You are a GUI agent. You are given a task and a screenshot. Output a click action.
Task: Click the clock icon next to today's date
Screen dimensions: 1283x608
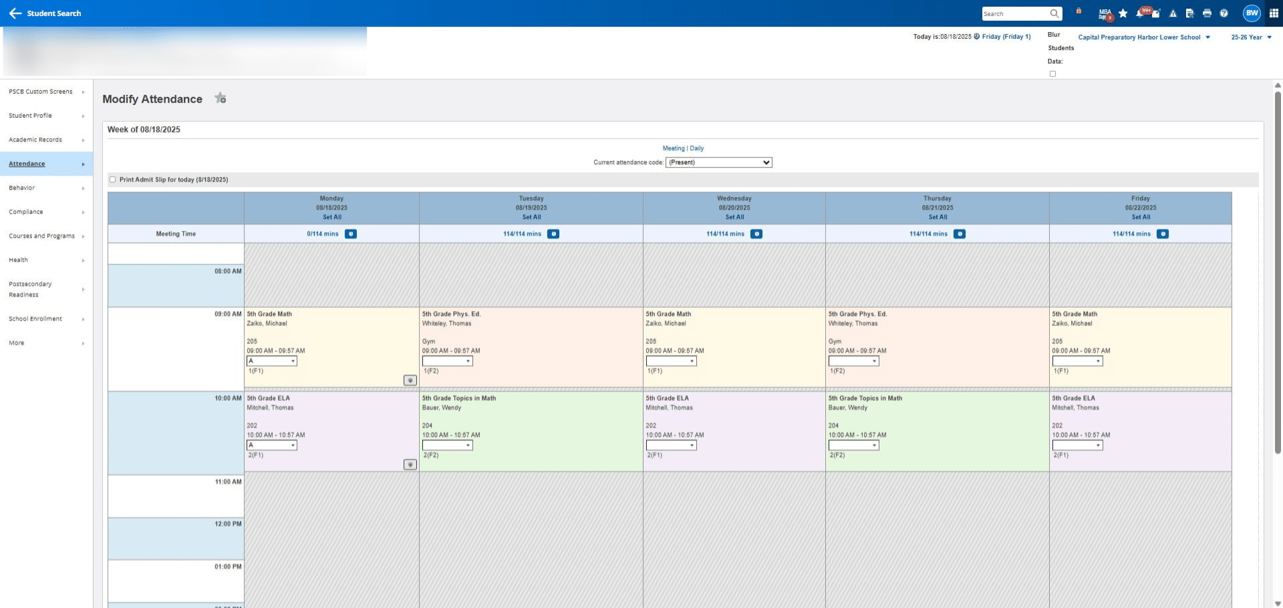click(x=977, y=37)
